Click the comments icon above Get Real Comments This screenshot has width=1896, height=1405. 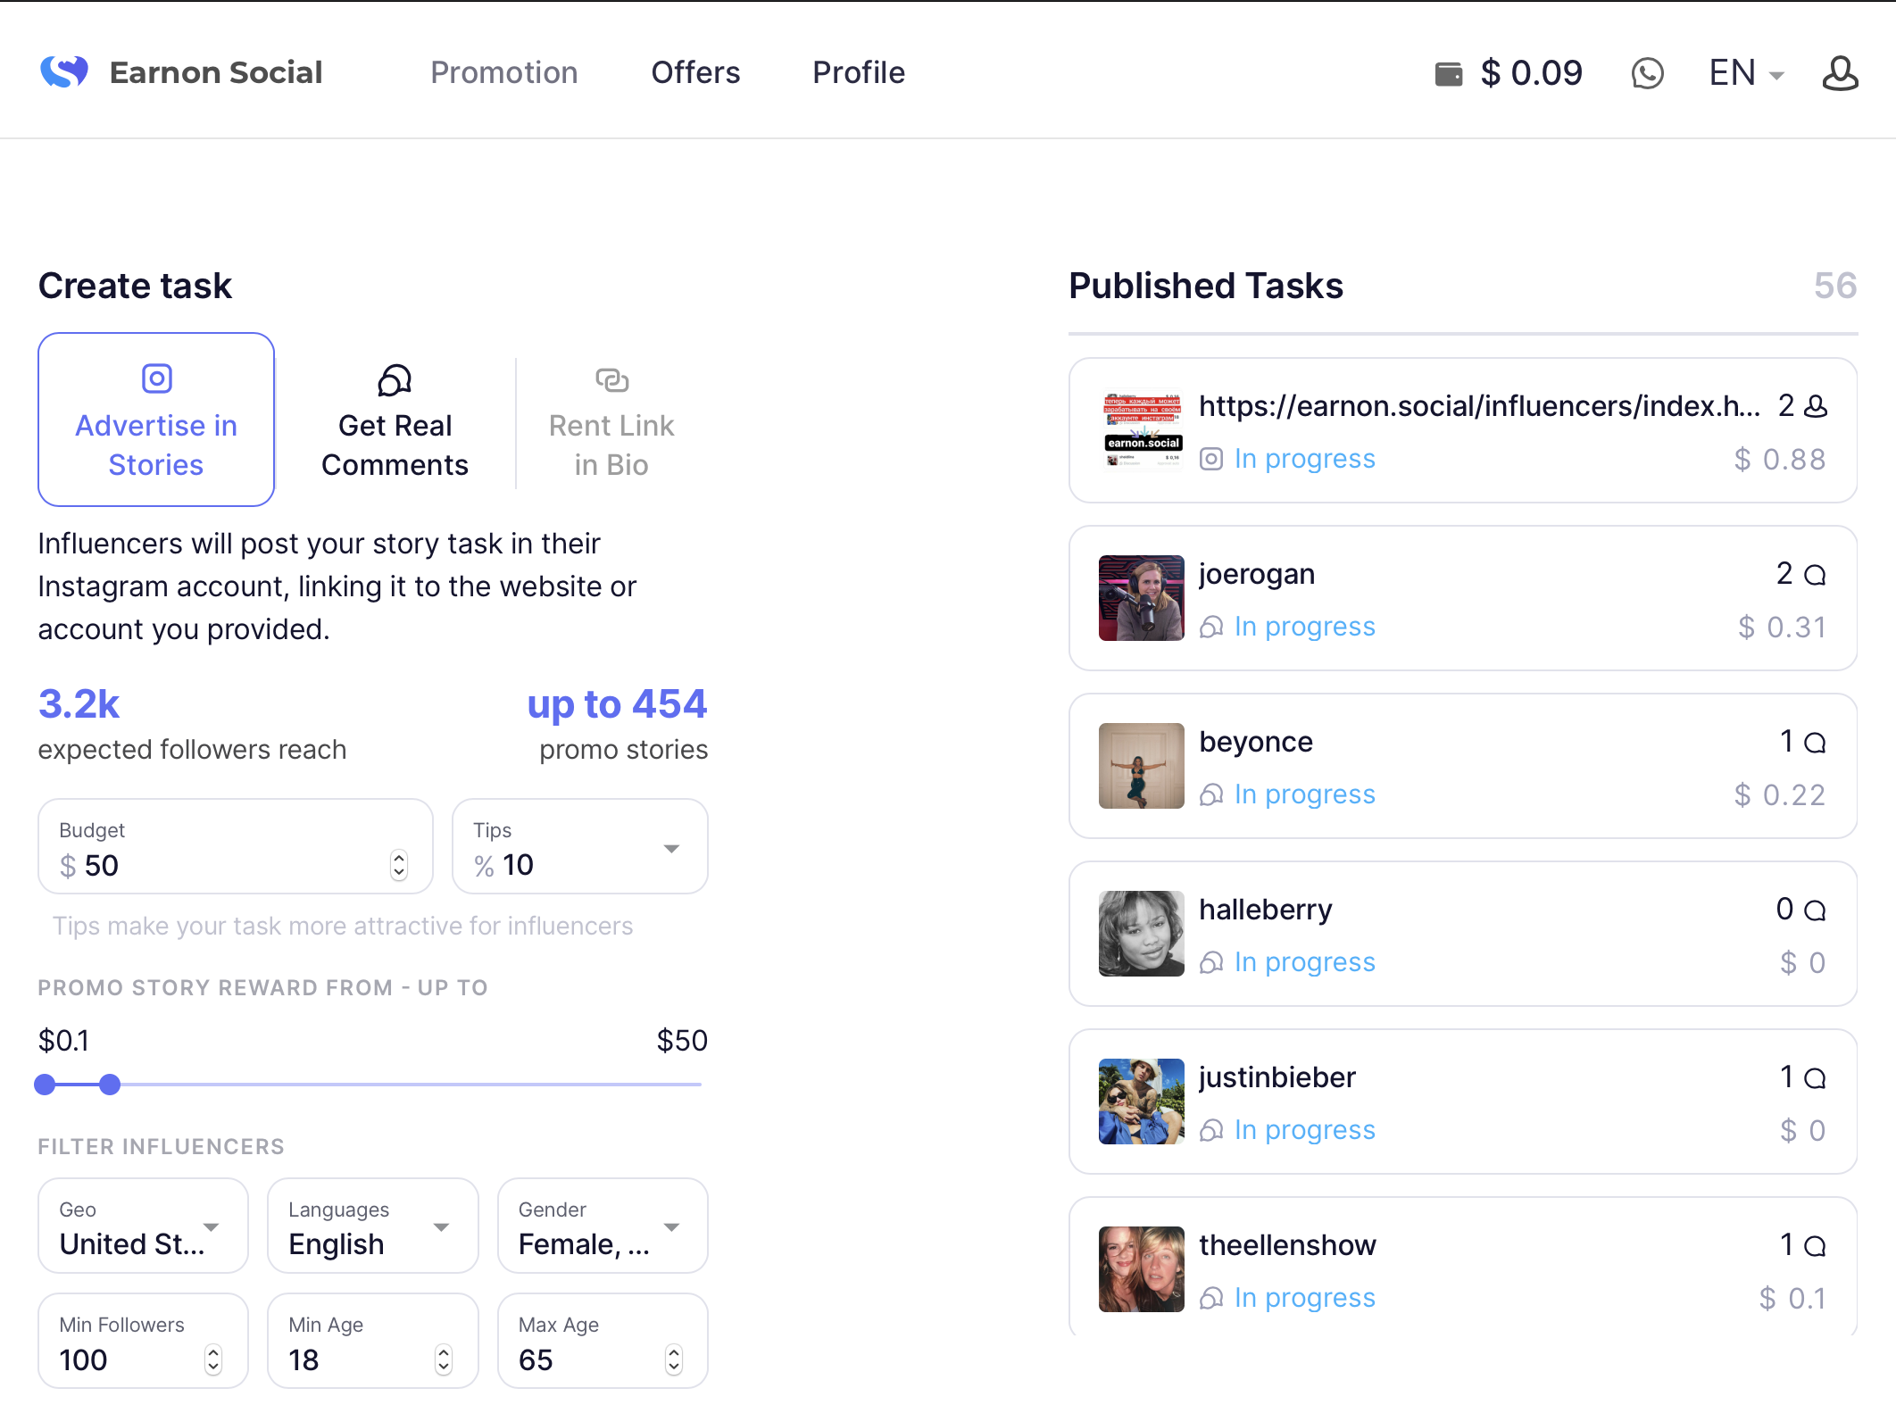pyautogui.click(x=394, y=380)
